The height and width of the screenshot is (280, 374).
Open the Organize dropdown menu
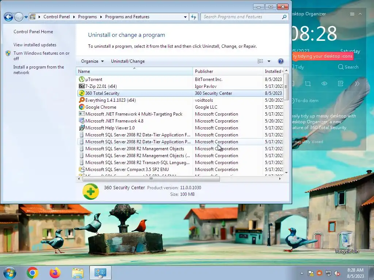tap(92, 61)
